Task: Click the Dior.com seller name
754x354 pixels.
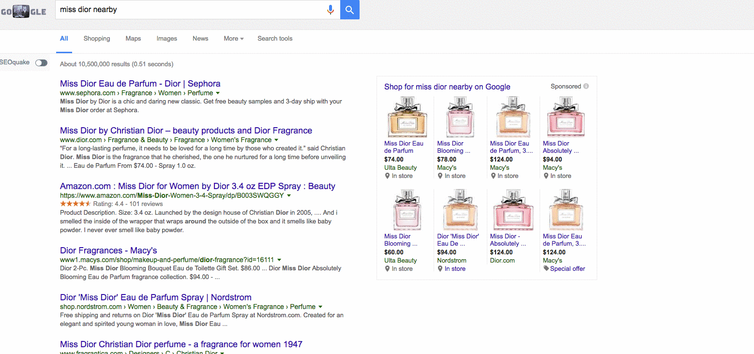Action: tap(502, 261)
